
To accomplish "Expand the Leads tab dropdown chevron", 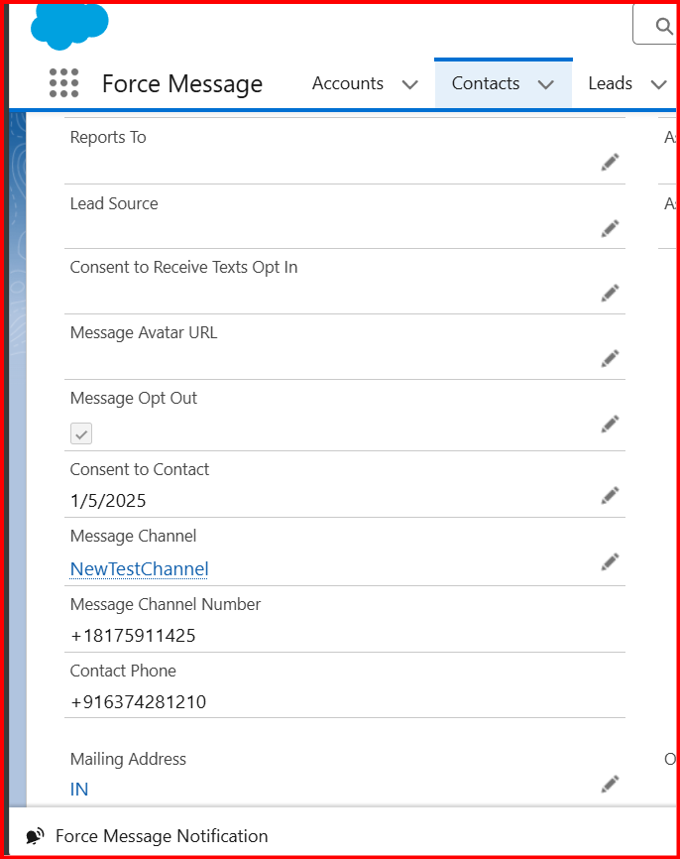I will coord(658,84).
